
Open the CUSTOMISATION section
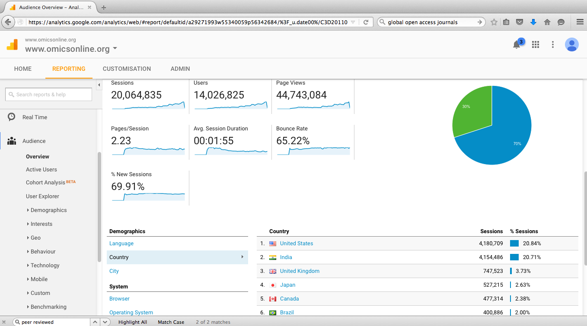click(x=127, y=68)
